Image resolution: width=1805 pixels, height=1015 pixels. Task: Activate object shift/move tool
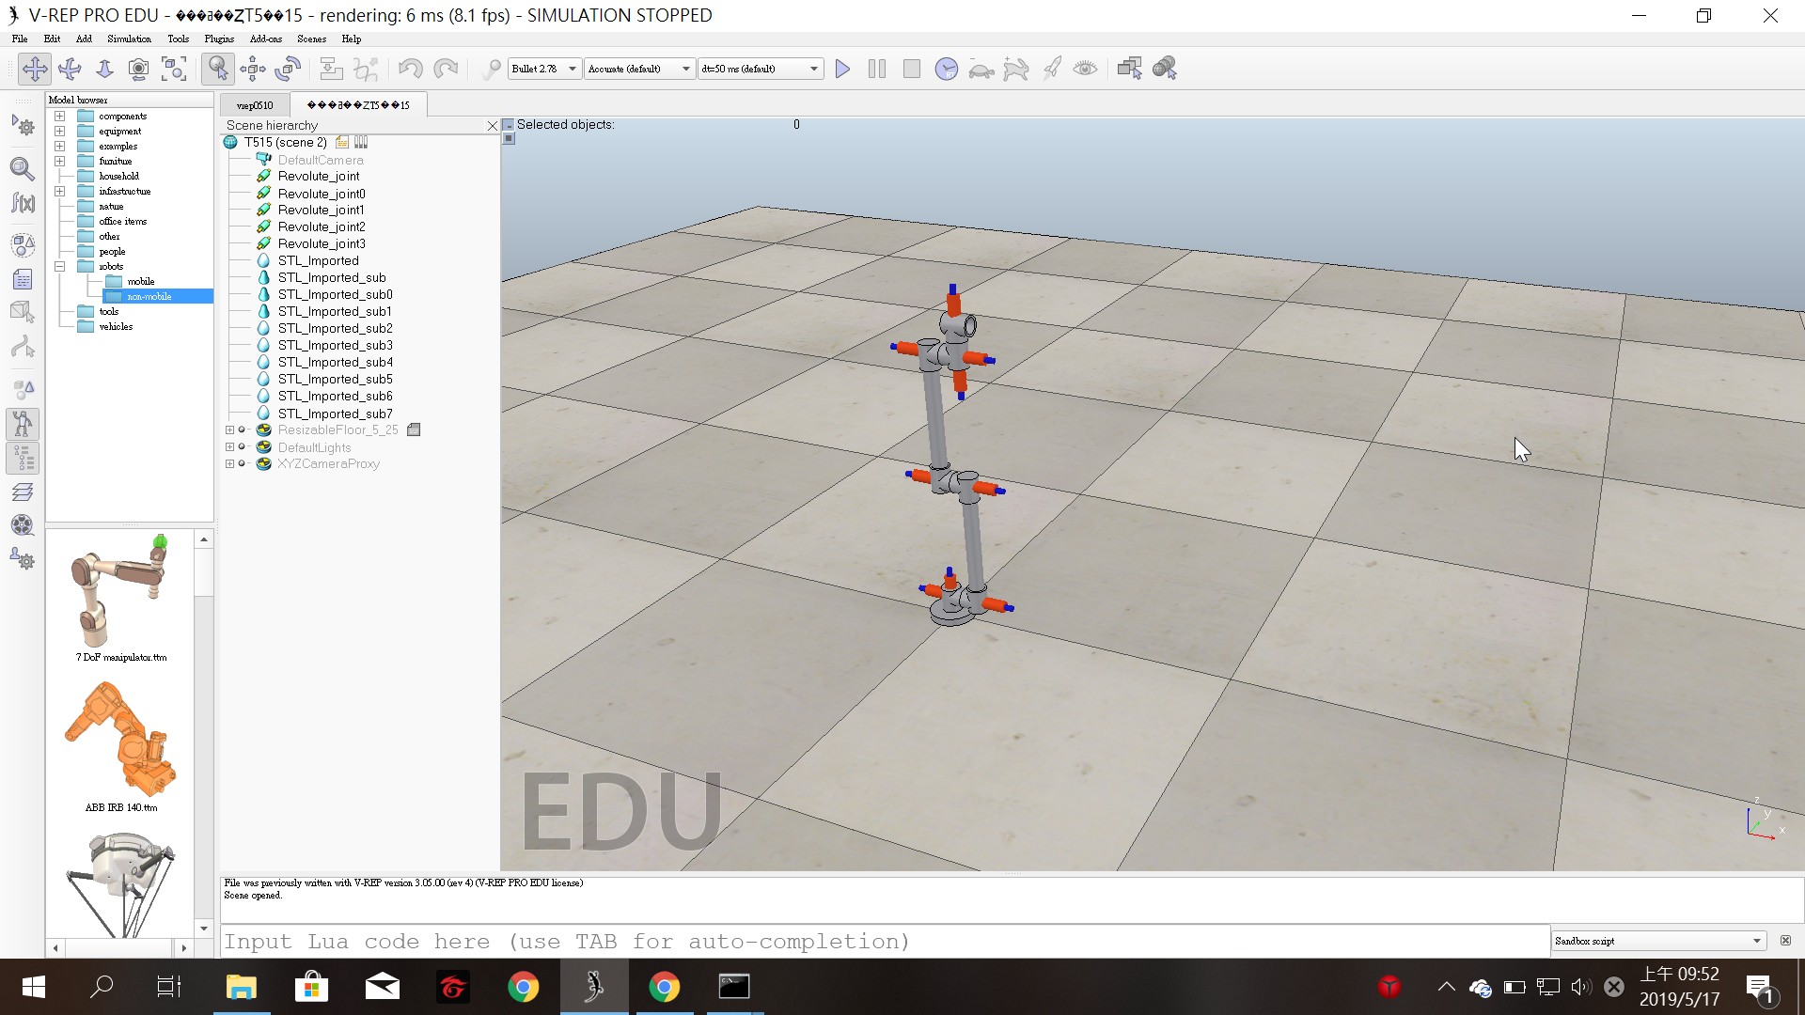click(253, 69)
